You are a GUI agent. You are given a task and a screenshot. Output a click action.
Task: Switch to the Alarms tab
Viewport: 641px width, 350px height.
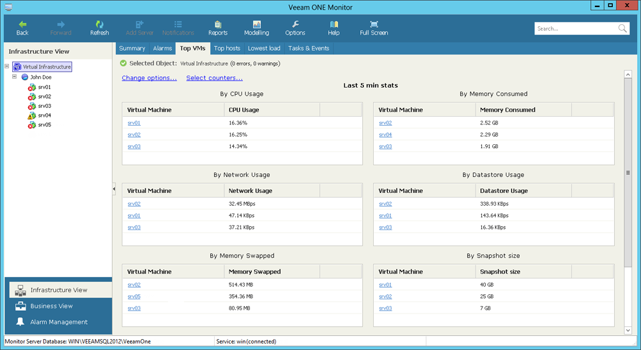tap(162, 48)
